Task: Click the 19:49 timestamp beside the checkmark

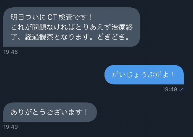Action: pyautogui.click(x=170, y=89)
